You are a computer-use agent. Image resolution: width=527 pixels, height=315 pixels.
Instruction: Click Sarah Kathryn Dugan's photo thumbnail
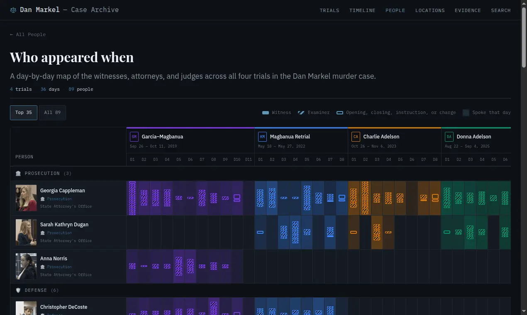click(26, 232)
